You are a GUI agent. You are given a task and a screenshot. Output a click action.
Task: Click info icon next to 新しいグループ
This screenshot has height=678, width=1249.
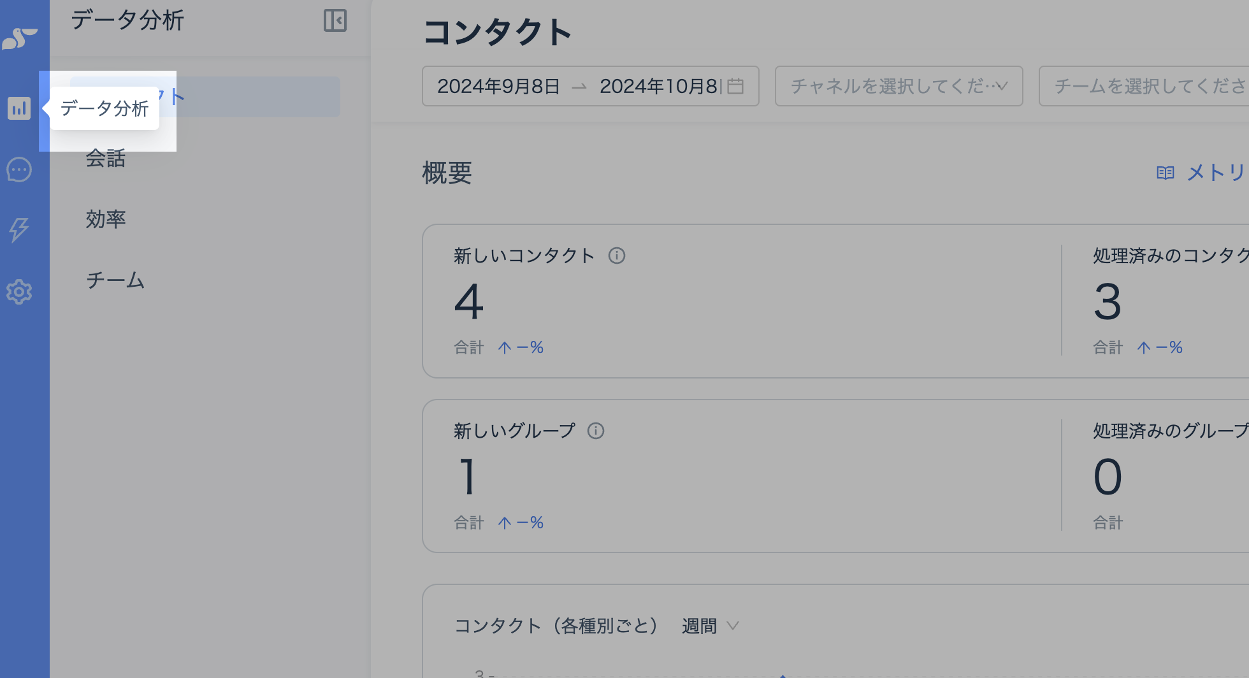point(596,431)
